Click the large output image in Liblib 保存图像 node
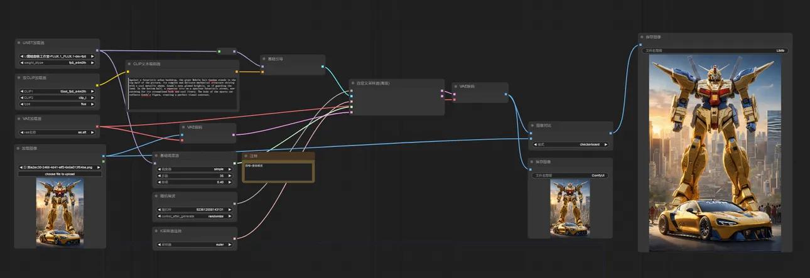 pos(715,152)
